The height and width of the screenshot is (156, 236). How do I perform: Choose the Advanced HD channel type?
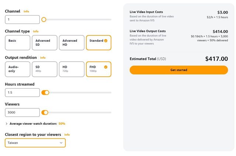point(72,43)
